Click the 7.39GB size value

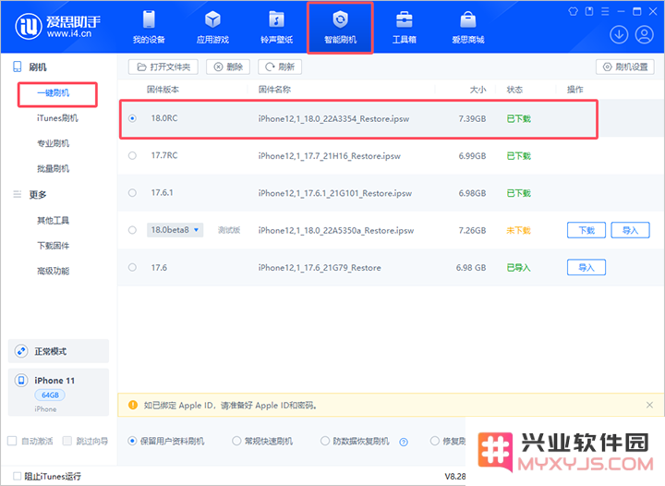472,119
